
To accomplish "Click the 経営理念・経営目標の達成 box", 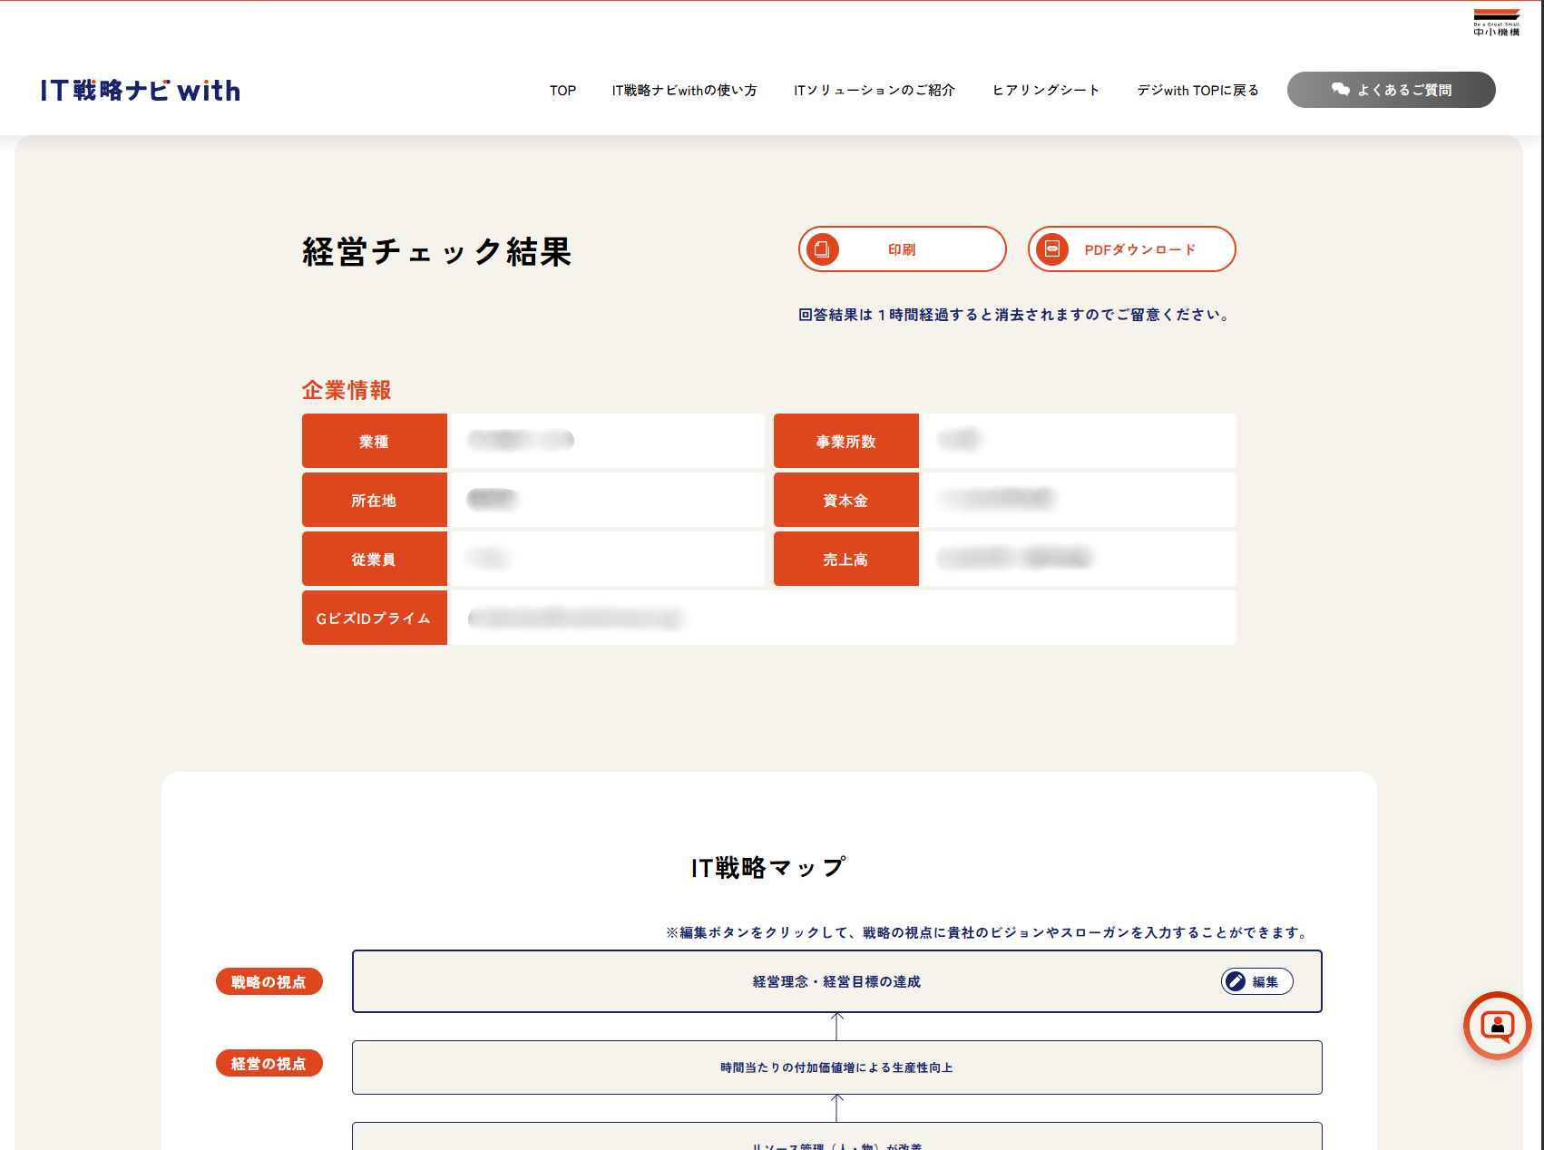I will [836, 981].
